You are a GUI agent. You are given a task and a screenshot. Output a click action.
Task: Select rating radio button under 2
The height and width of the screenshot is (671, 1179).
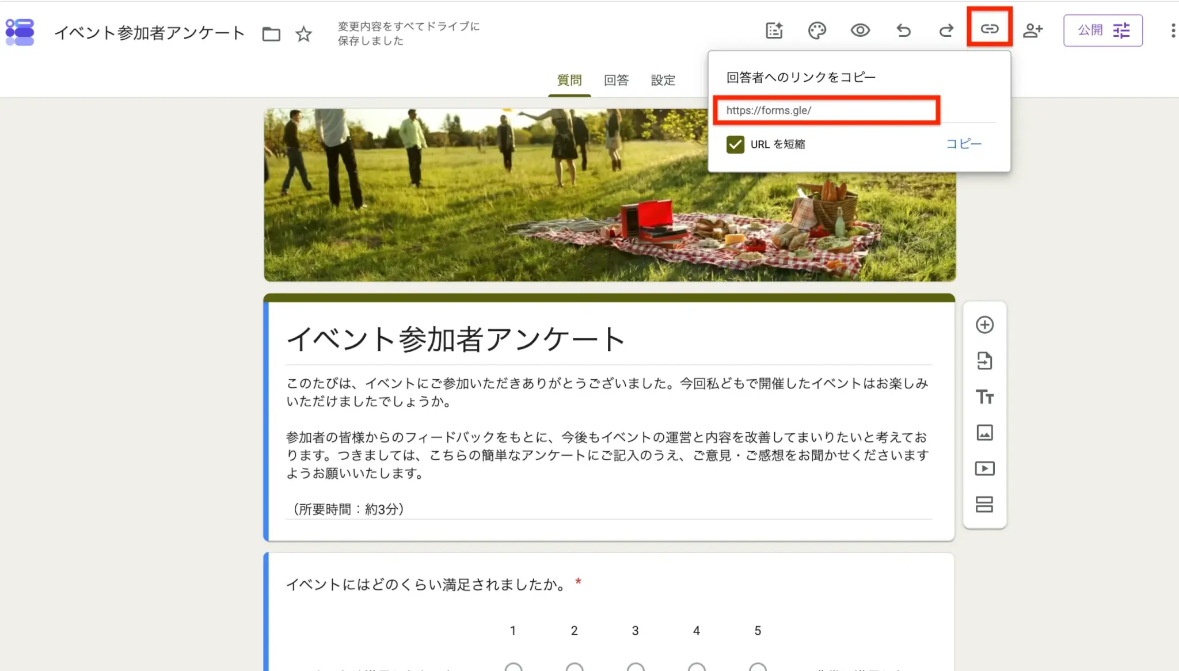click(574, 666)
